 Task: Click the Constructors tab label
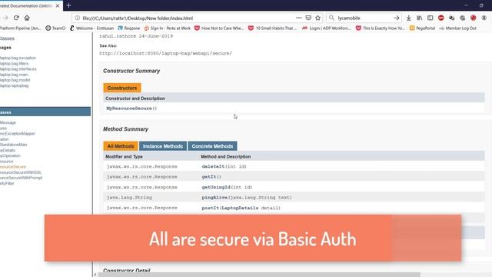point(122,88)
